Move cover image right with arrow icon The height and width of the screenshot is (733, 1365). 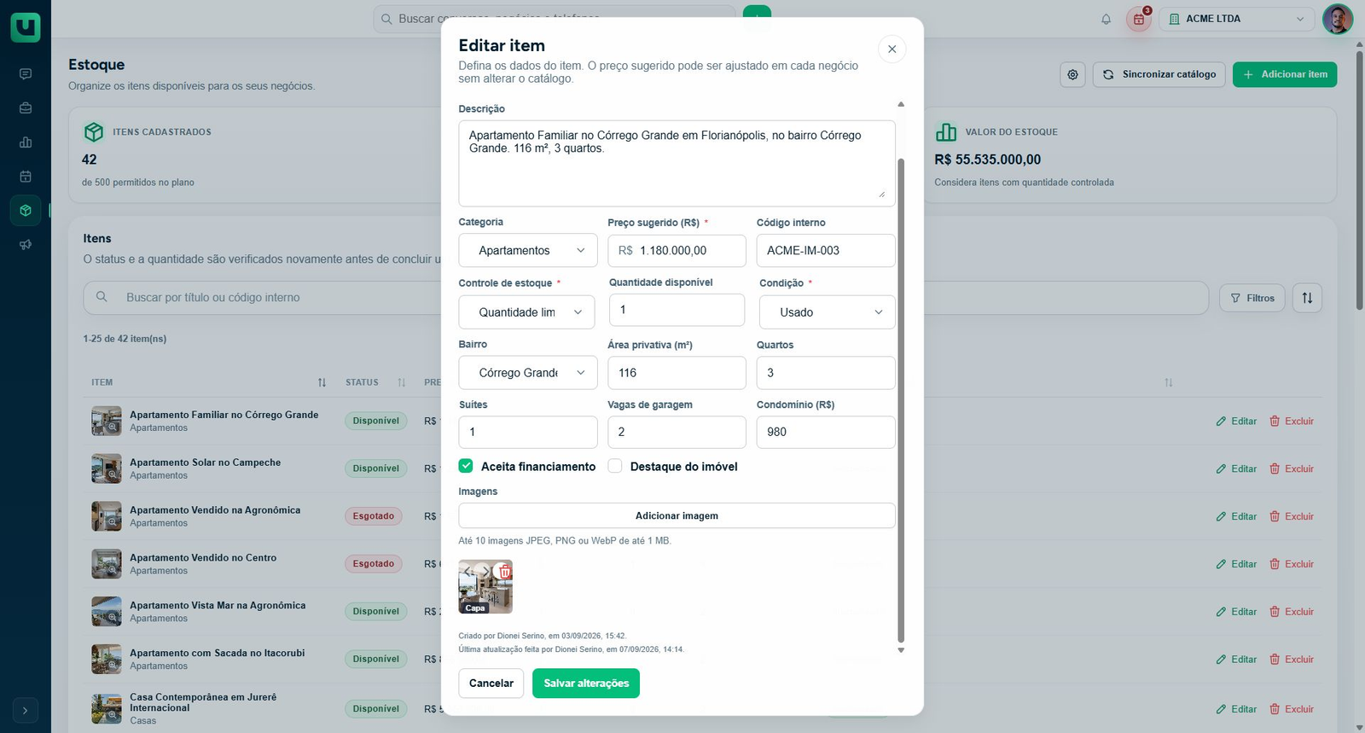point(485,572)
